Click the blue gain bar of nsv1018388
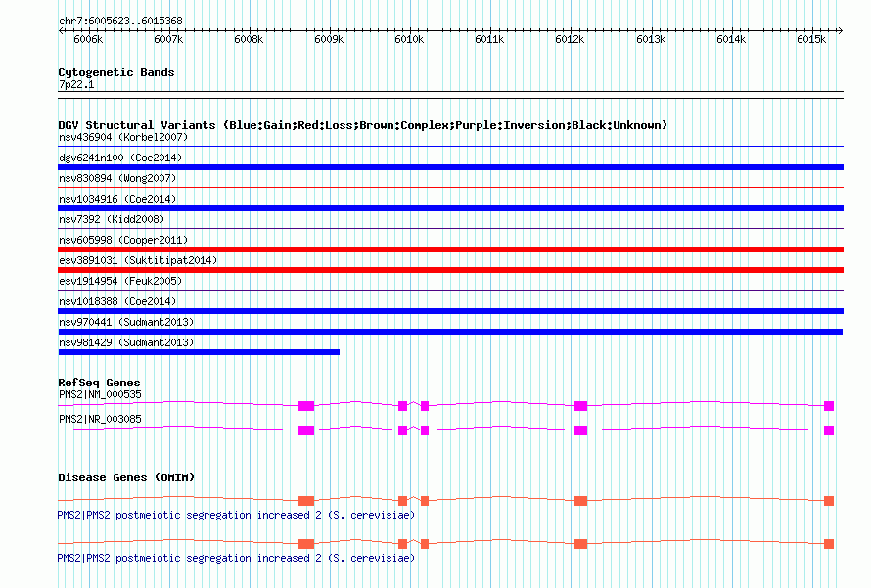871x588 pixels. [450, 311]
